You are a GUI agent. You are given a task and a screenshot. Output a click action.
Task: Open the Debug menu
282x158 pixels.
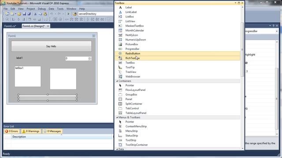pos(41,9)
